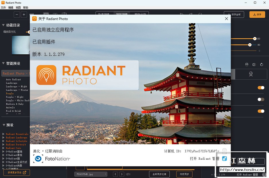Viewport: 269px width, 178px height.
Task: Click the computer ID text field
Action: click(202, 151)
